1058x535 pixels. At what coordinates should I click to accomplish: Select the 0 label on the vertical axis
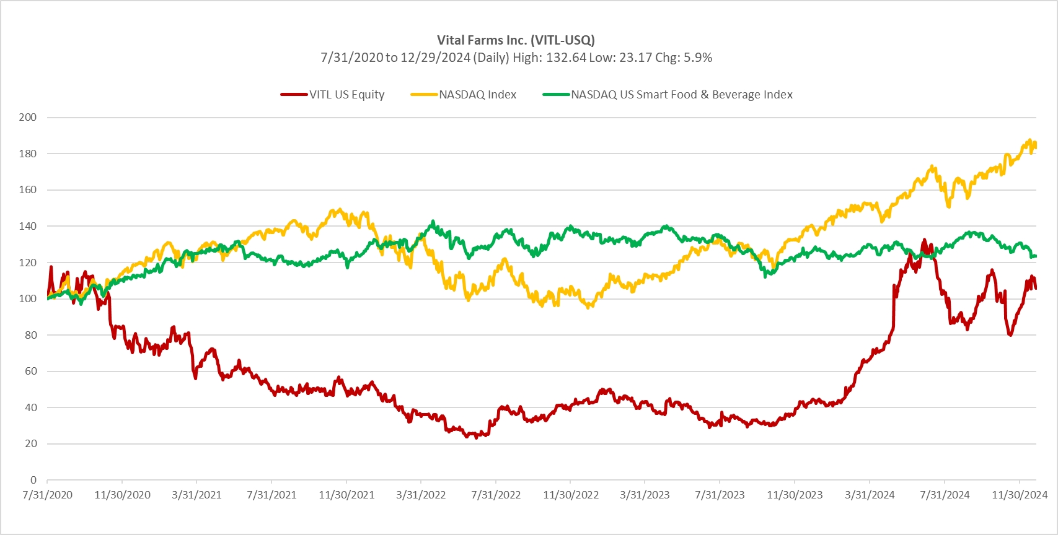pos(33,480)
